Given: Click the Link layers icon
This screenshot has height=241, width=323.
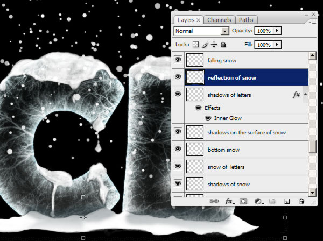Looking at the screenshot, I should click(214, 201).
